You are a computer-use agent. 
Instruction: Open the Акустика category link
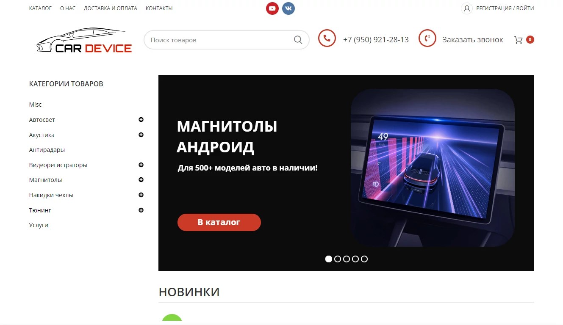point(42,135)
